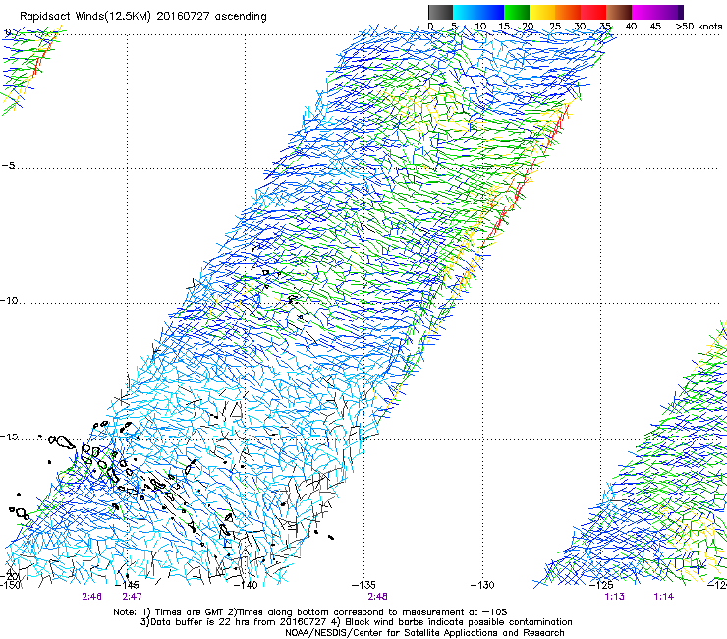Click the "-10" latitude axis label
The height and width of the screenshot is (639, 727).
[x=9, y=300]
